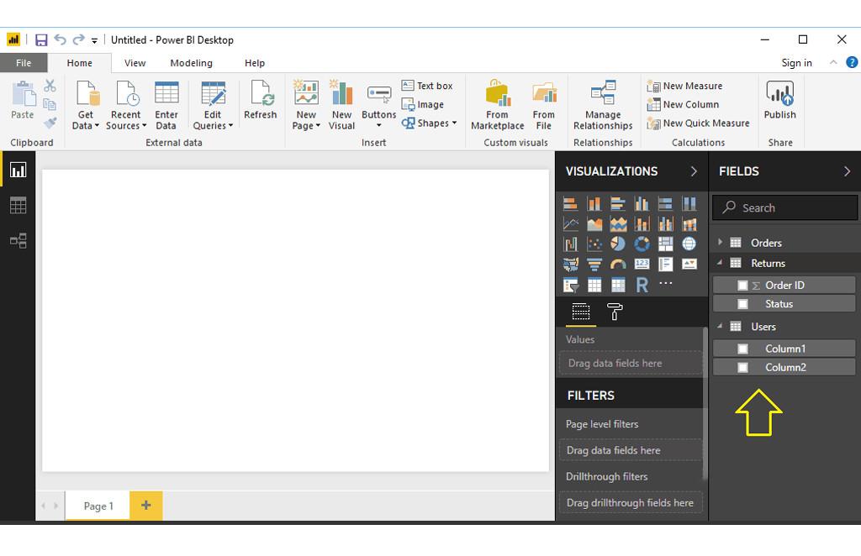Click the Values drag data fields well
The width and height of the screenshot is (861, 556).
(631, 363)
